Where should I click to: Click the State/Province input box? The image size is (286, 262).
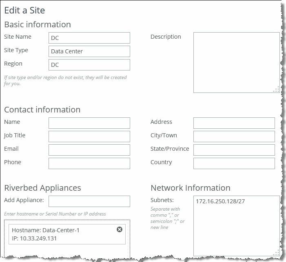click(x=234, y=150)
